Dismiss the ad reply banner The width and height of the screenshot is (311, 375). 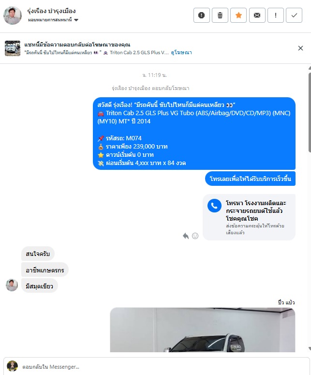coord(300,48)
